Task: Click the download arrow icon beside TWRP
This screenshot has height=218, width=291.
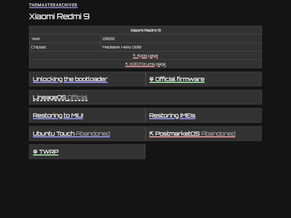Action: pyautogui.click(x=35, y=152)
